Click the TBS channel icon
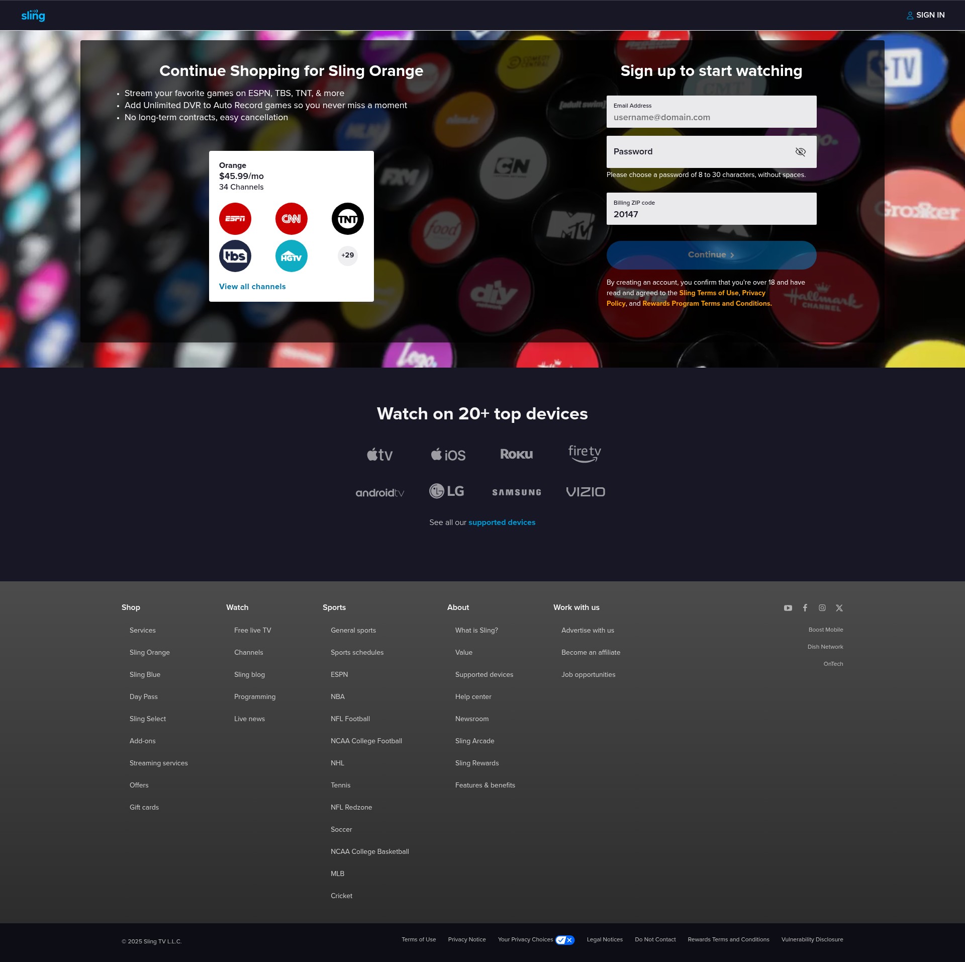The height and width of the screenshot is (962, 965). [x=235, y=256]
